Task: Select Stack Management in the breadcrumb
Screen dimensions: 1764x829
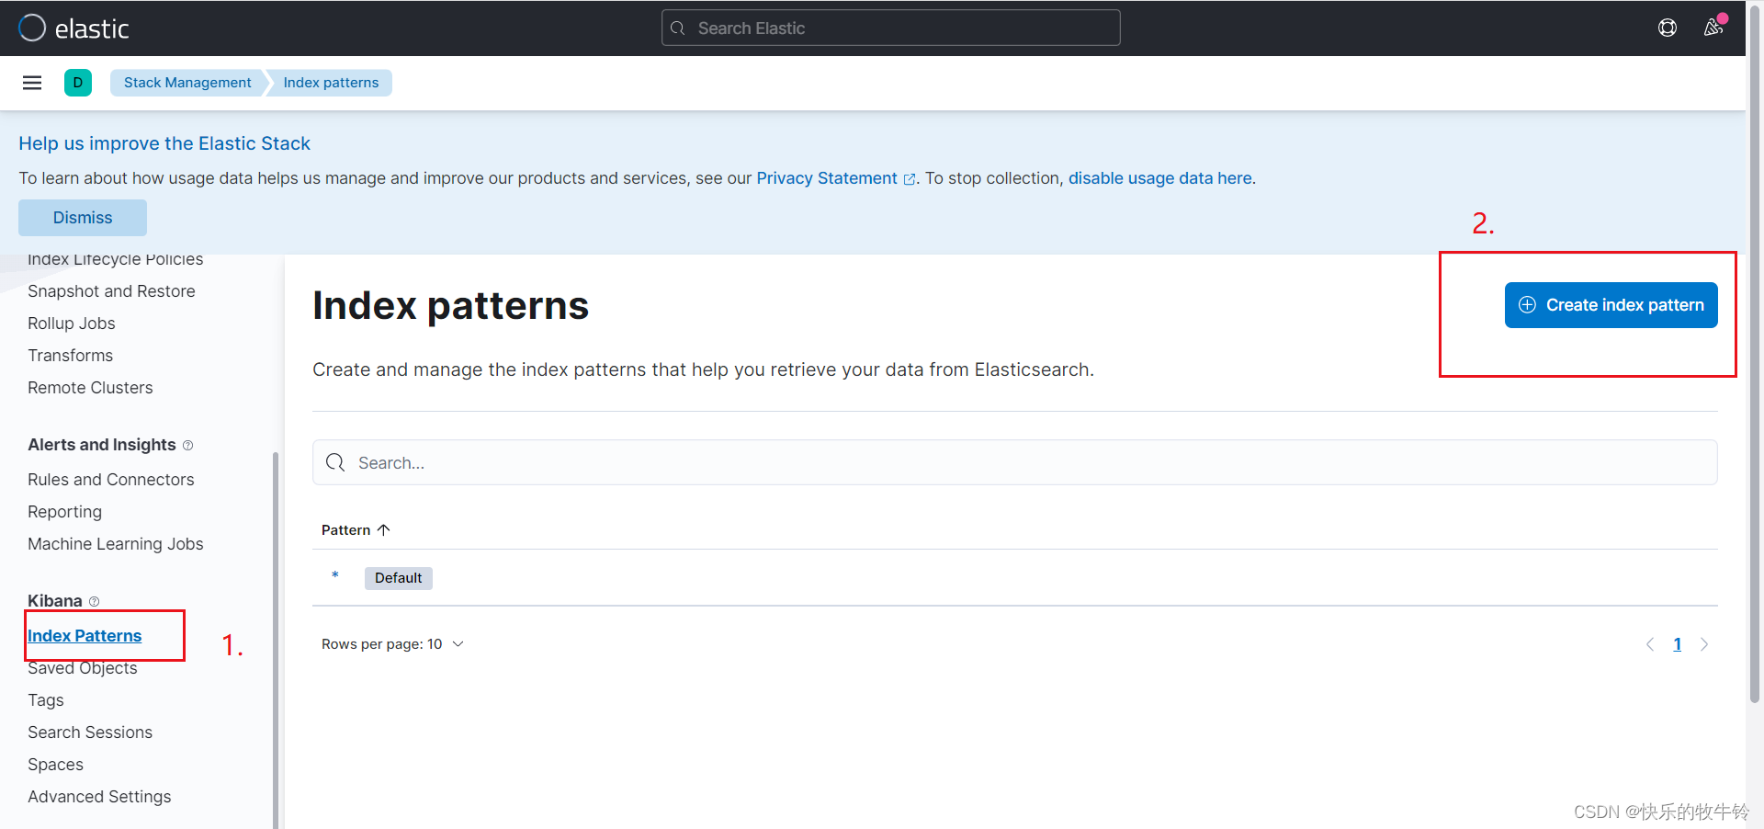Action: tap(187, 82)
